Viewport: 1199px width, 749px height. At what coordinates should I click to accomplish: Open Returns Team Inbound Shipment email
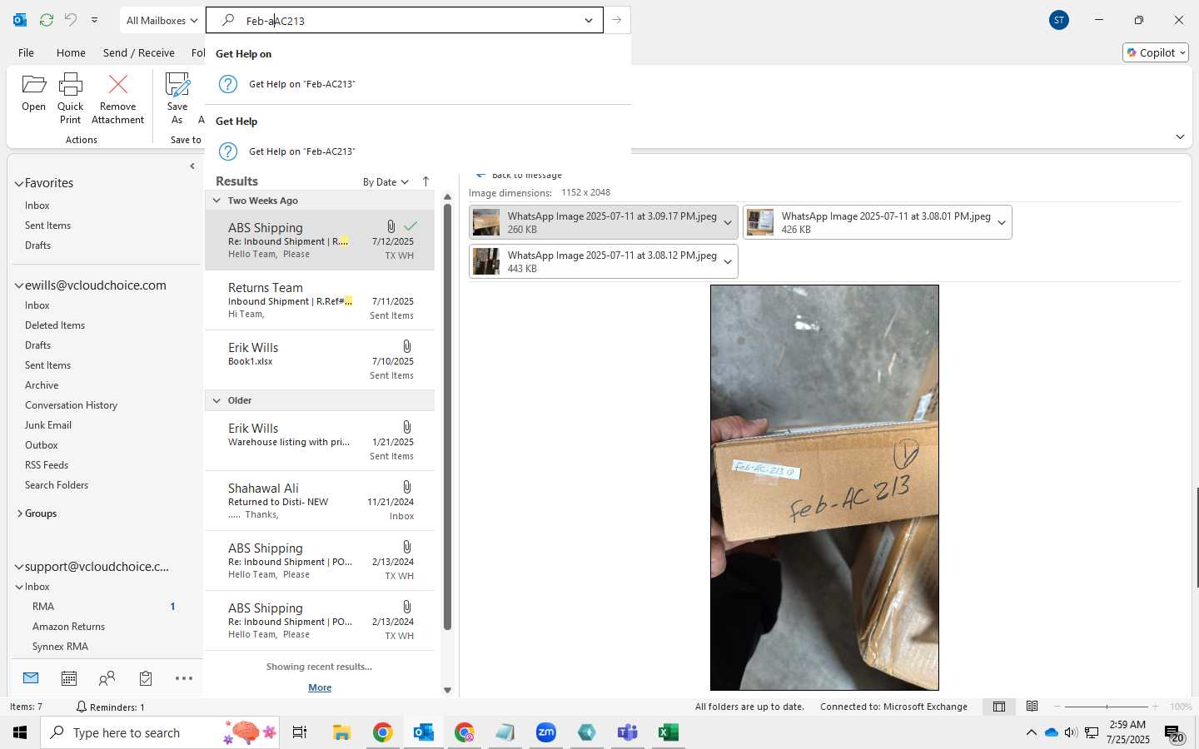pyautogui.click(x=320, y=300)
